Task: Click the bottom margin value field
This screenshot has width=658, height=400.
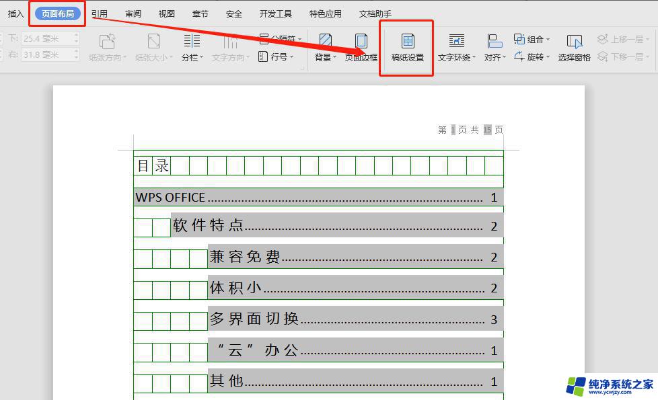Action: pos(47,39)
